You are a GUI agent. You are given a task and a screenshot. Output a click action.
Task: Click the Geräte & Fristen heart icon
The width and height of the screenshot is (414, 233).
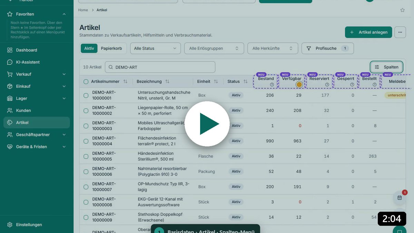coord(10,147)
